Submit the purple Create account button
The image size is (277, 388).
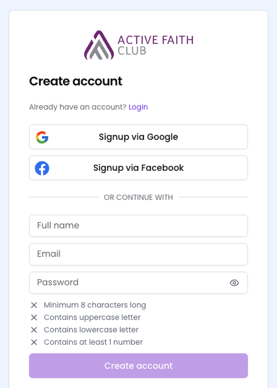click(x=138, y=366)
